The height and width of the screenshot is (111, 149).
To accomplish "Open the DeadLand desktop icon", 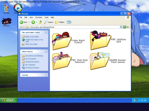I will (6, 22).
